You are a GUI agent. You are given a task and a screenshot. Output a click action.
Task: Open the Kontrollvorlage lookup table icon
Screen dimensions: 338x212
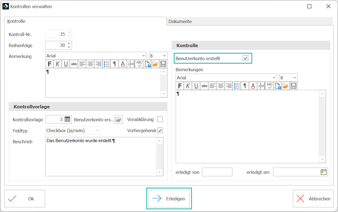(67, 119)
